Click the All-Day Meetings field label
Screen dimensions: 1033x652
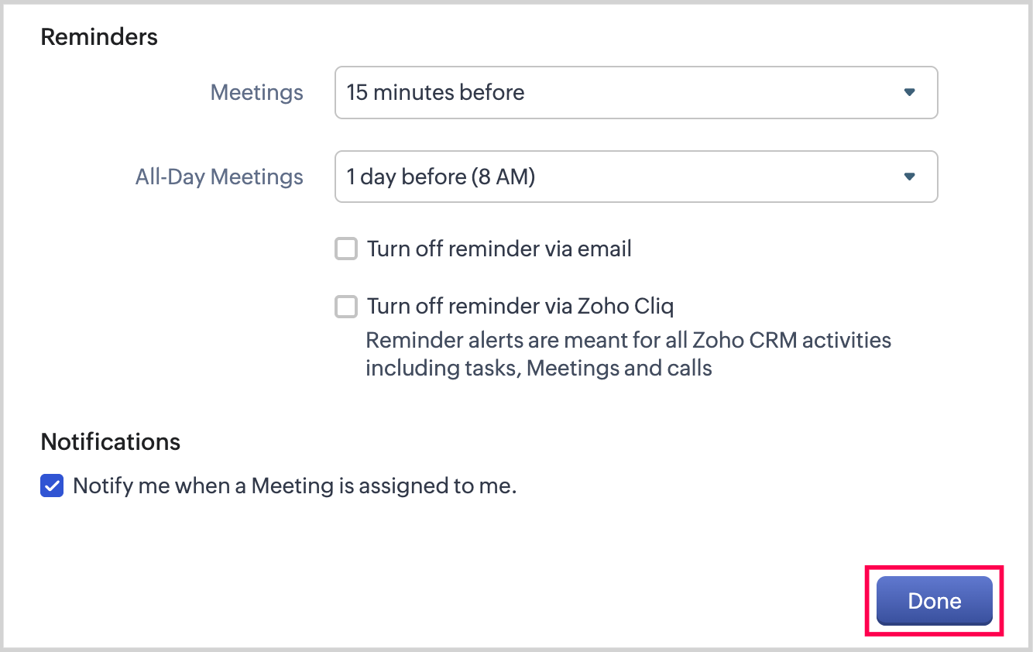(x=219, y=177)
